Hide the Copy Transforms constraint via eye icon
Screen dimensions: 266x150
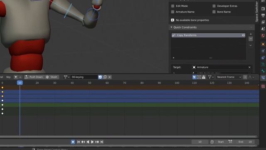point(243,35)
